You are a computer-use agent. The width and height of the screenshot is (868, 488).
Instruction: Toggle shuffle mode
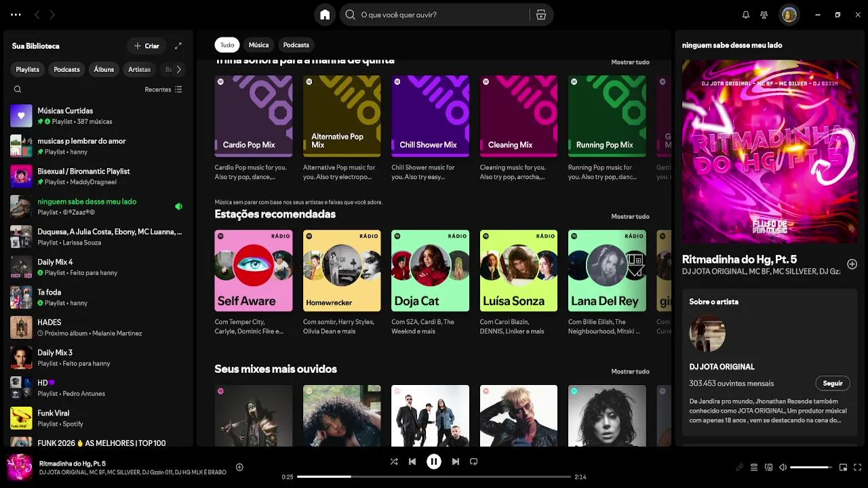(x=394, y=462)
